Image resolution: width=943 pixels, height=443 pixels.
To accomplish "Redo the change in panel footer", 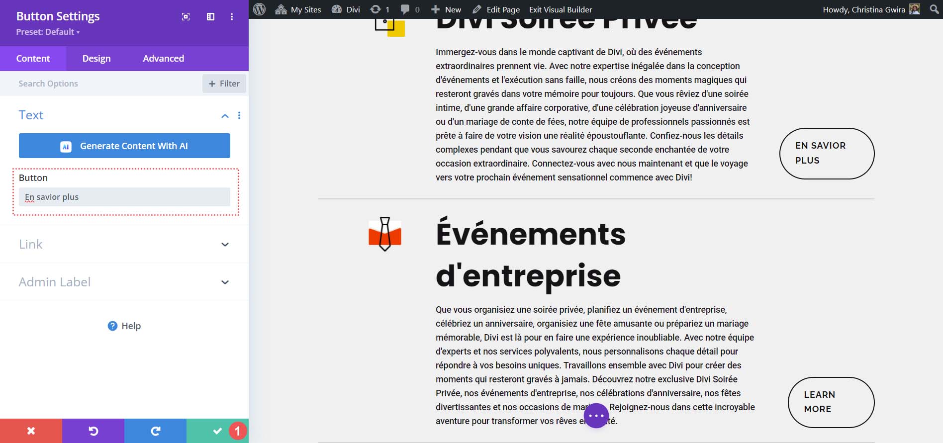I will 155,431.
